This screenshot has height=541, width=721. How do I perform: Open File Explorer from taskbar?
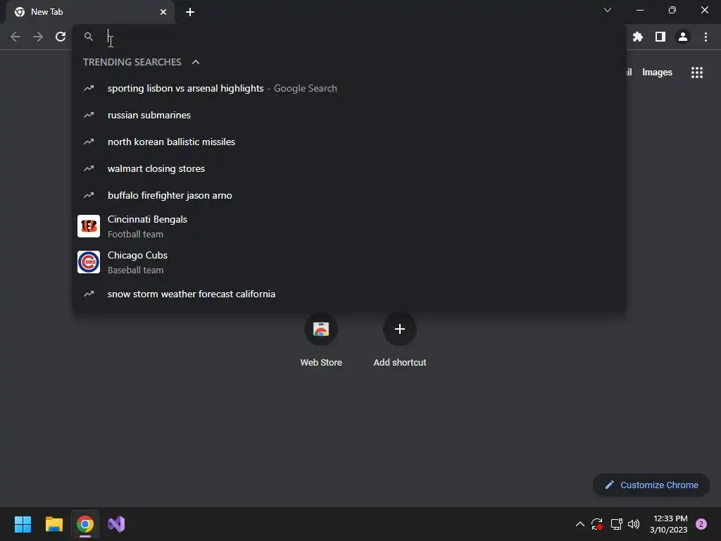point(54,524)
